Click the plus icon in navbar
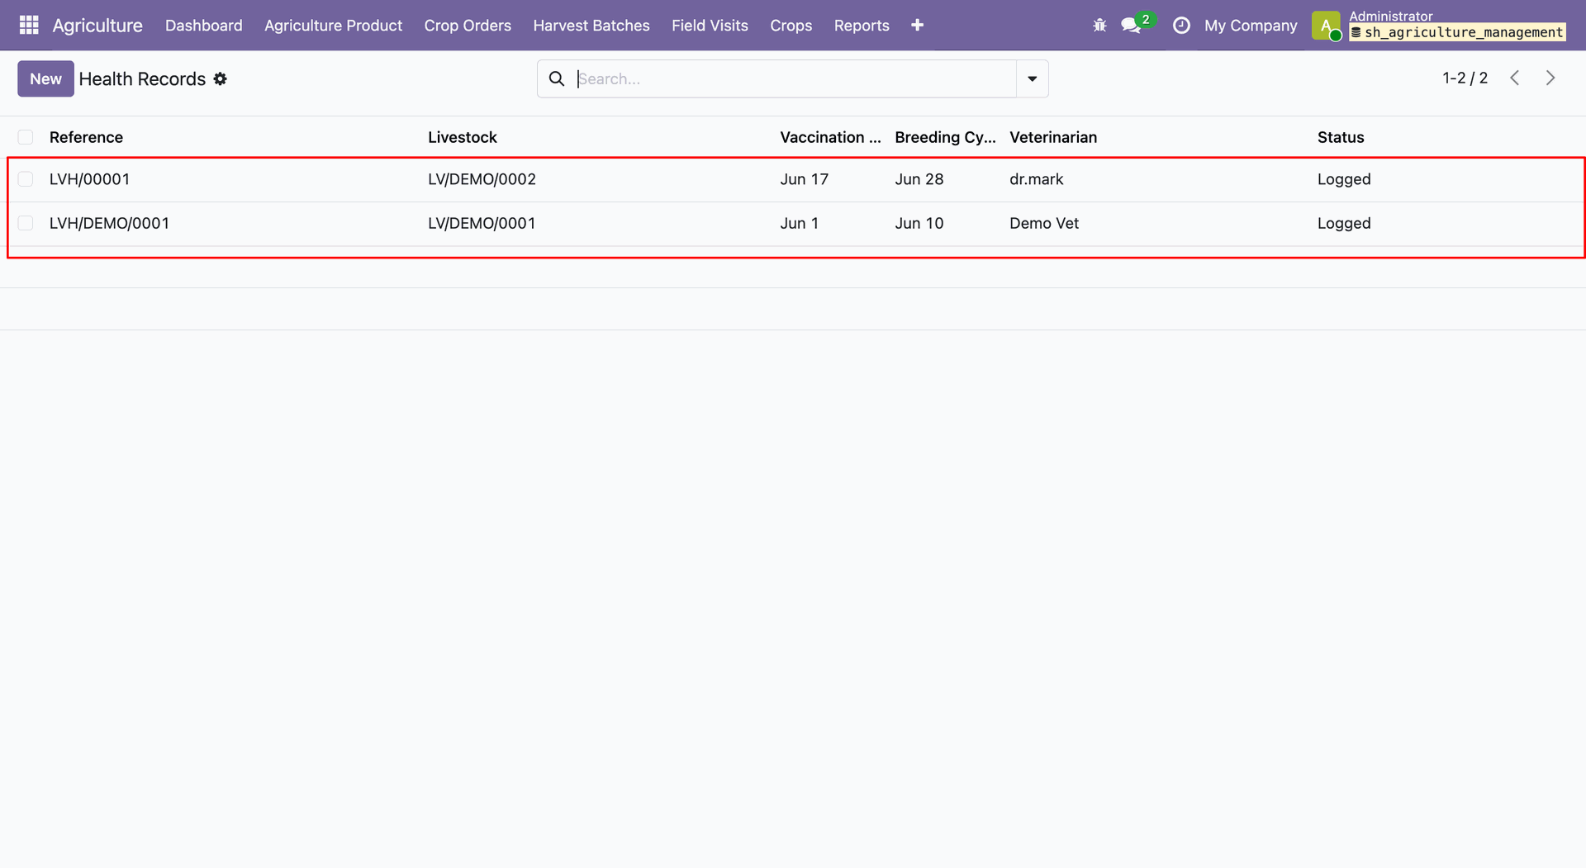Screen dimensions: 1586x868 pos(917,26)
